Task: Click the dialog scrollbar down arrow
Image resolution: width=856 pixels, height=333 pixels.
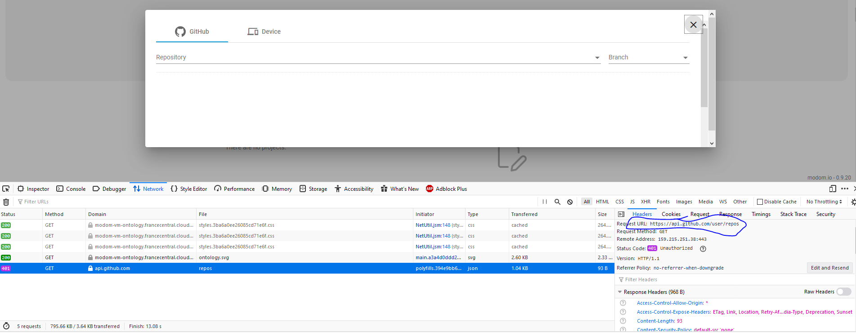Action: pos(712,144)
